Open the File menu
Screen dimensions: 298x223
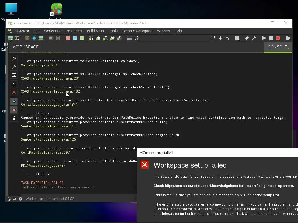[36, 31]
